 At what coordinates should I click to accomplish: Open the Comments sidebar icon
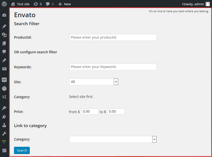(x=4, y=52)
